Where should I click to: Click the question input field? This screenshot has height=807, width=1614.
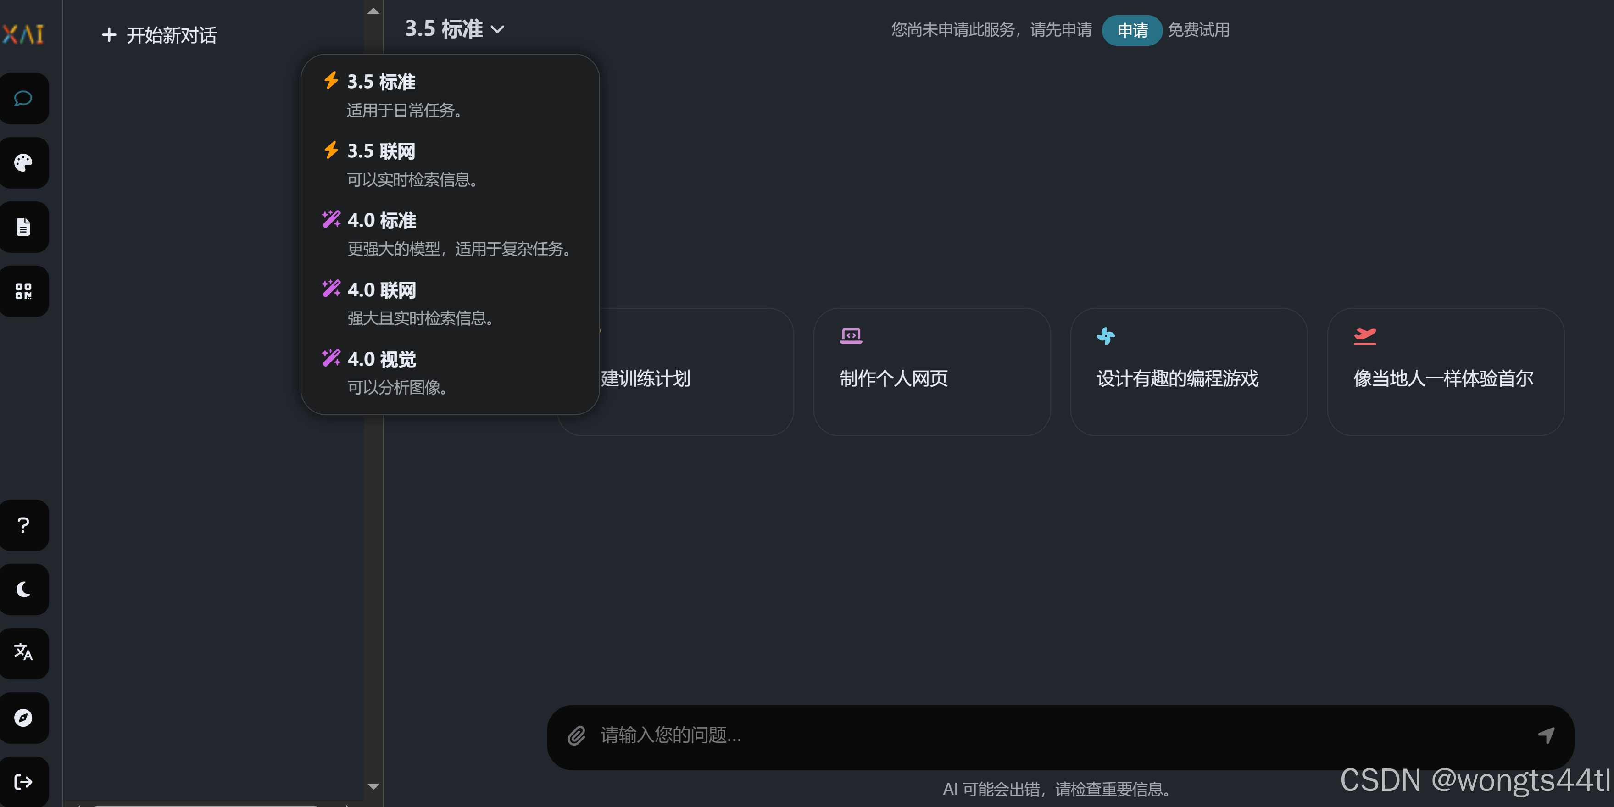(x=1059, y=735)
